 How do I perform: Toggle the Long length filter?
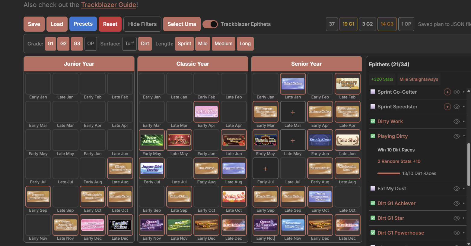[x=245, y=44]
